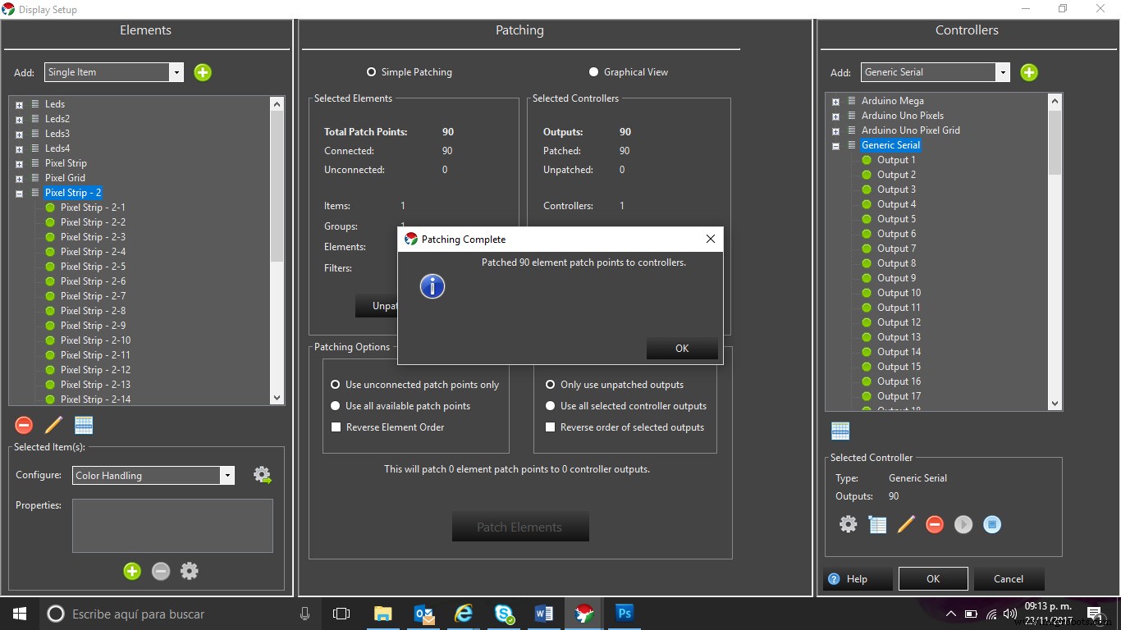The height and width of the screenshot is (630, 1121).
Task: Open the Single Item add dropdown
Action: (176, 72)
